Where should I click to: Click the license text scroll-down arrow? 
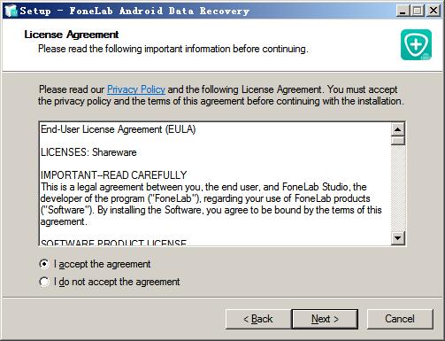pyautogui.click(x=398, y=238)
